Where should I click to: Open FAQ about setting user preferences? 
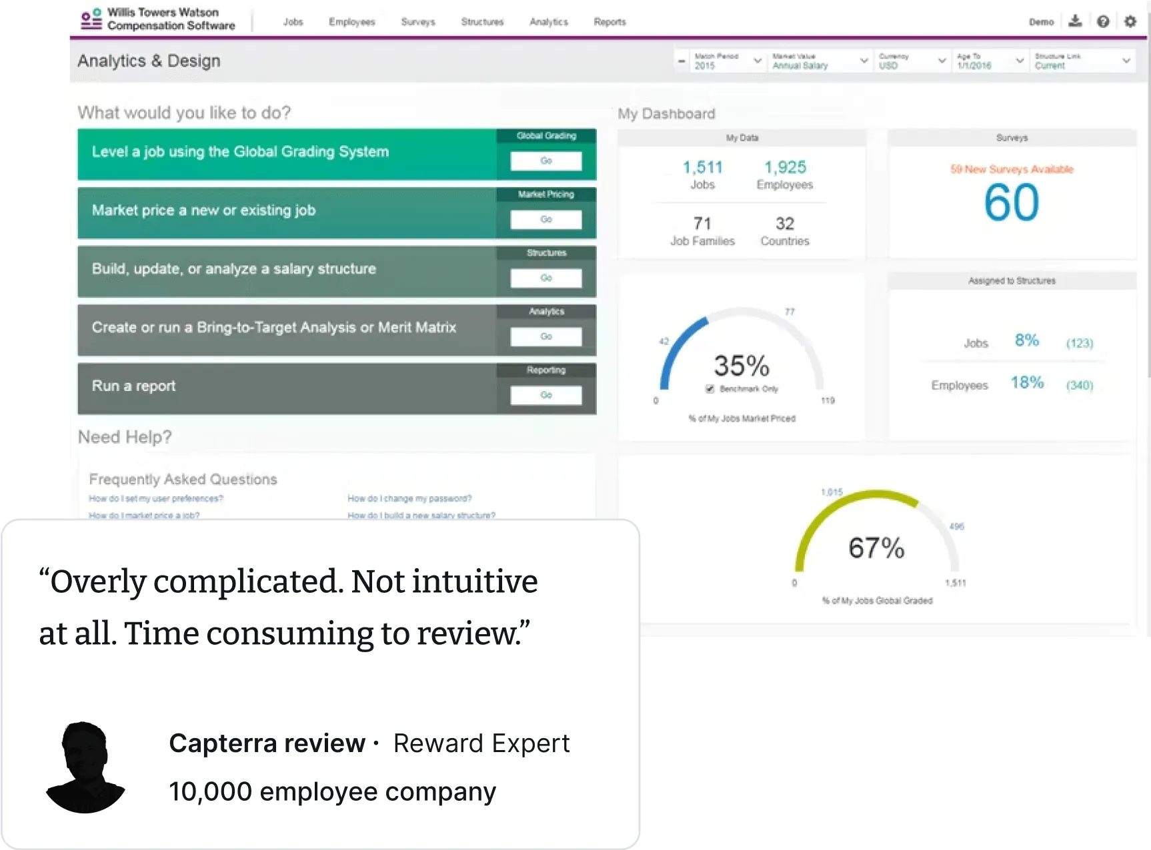click(156, 498)
